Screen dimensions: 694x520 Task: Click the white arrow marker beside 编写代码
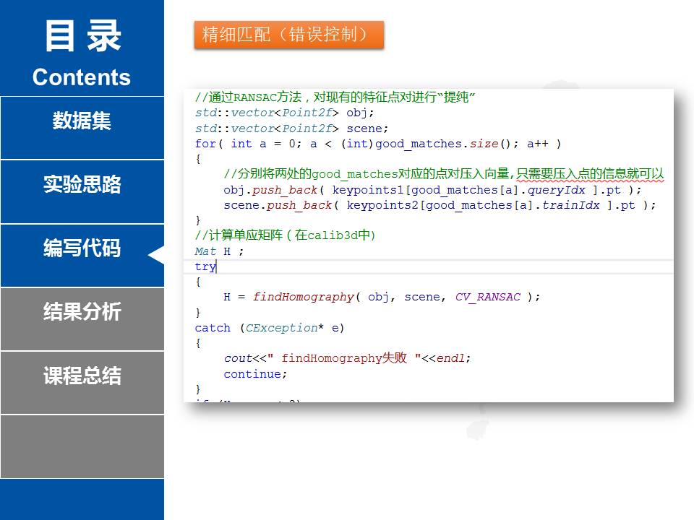[x=156, y=255]
